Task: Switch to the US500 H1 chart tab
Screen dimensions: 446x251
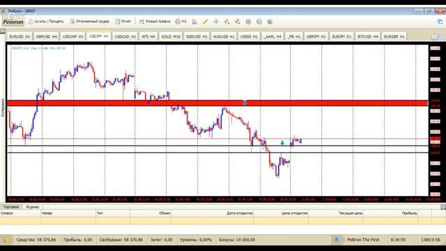Action: (249, 37)
